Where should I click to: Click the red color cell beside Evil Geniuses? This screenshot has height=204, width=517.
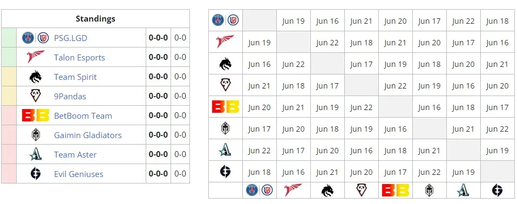click(9, 174)
